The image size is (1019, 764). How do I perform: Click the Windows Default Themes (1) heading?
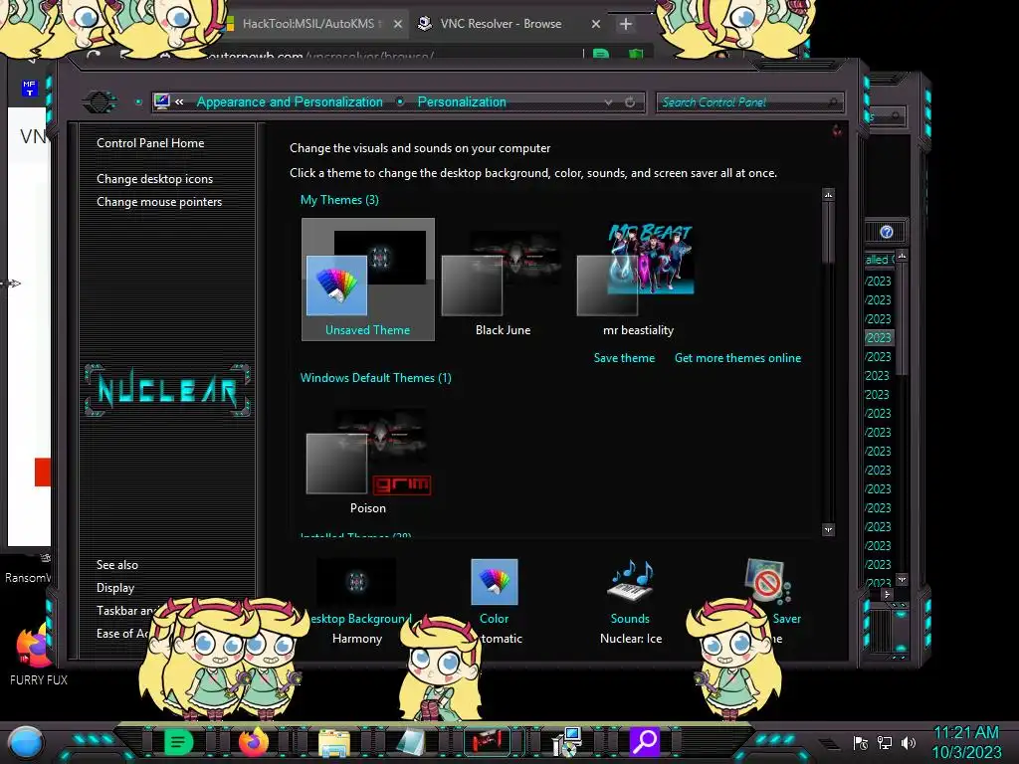click(375, 377)
